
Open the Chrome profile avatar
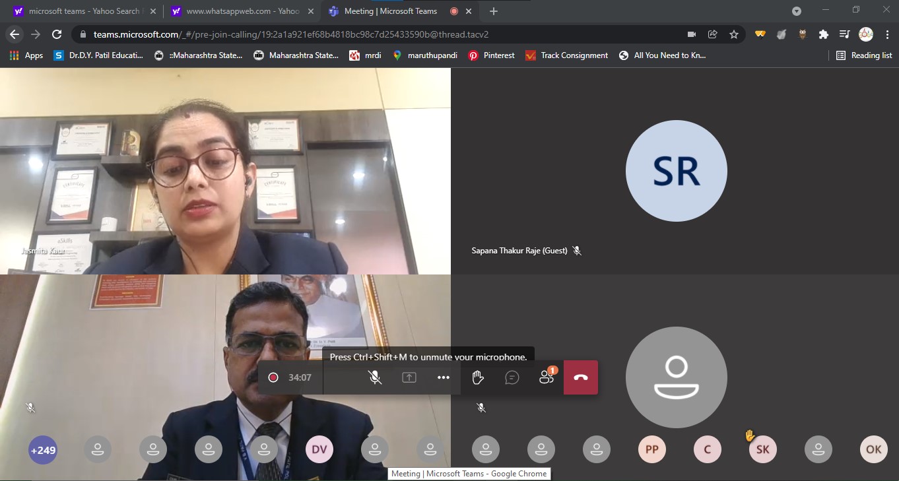click(866, 34)
